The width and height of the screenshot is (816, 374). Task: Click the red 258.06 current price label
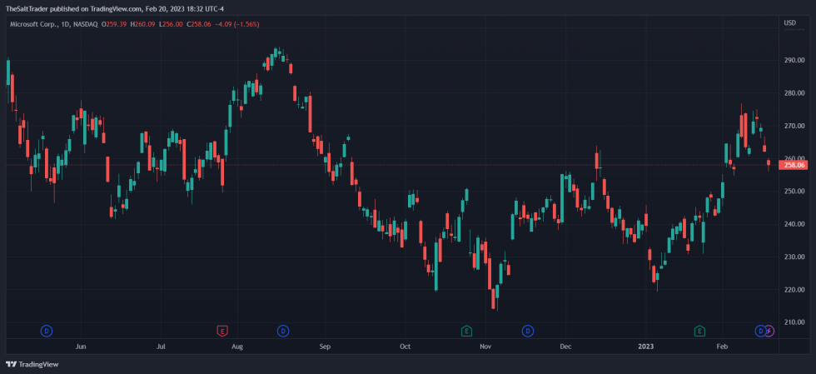[x=792, y=165]
